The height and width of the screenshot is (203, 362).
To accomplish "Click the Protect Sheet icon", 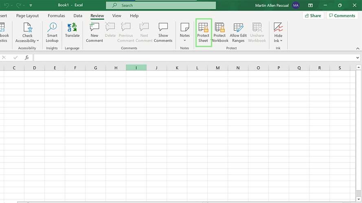I will [203, 27].
